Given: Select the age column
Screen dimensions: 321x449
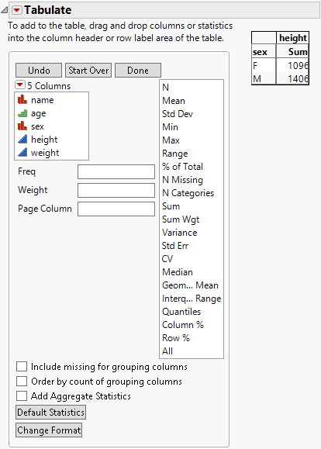Looking at the screenshot, I should (x=38, y=114).
